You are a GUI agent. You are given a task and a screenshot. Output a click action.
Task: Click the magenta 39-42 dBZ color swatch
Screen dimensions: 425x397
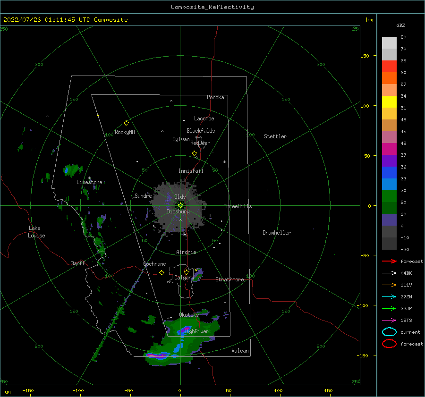389,149
